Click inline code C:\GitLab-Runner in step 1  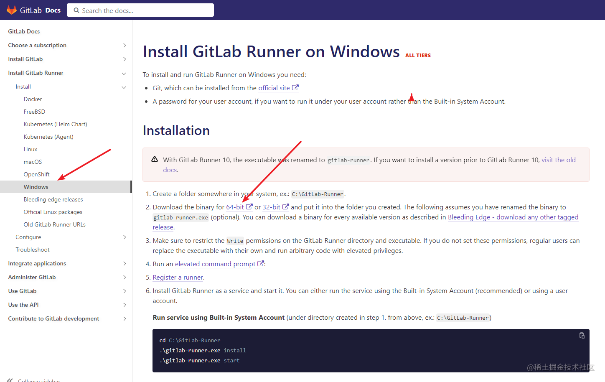(x=318, y=194)
